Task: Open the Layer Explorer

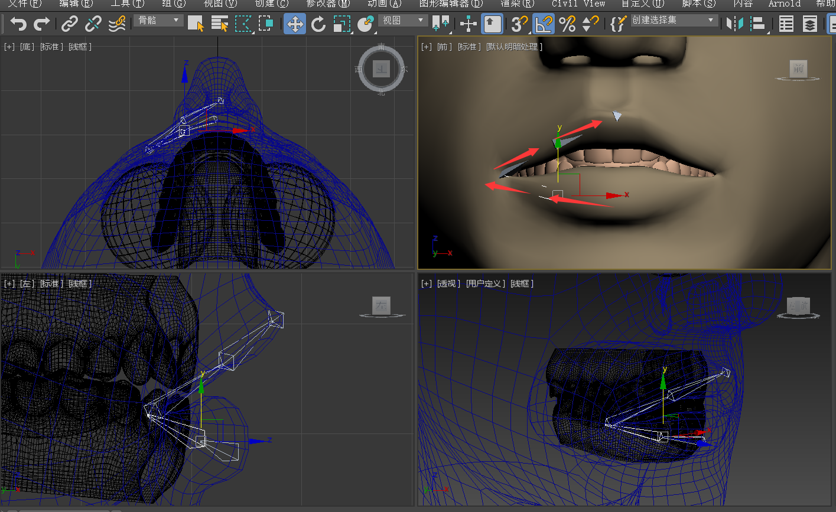Action: click(x=810, y=24)
